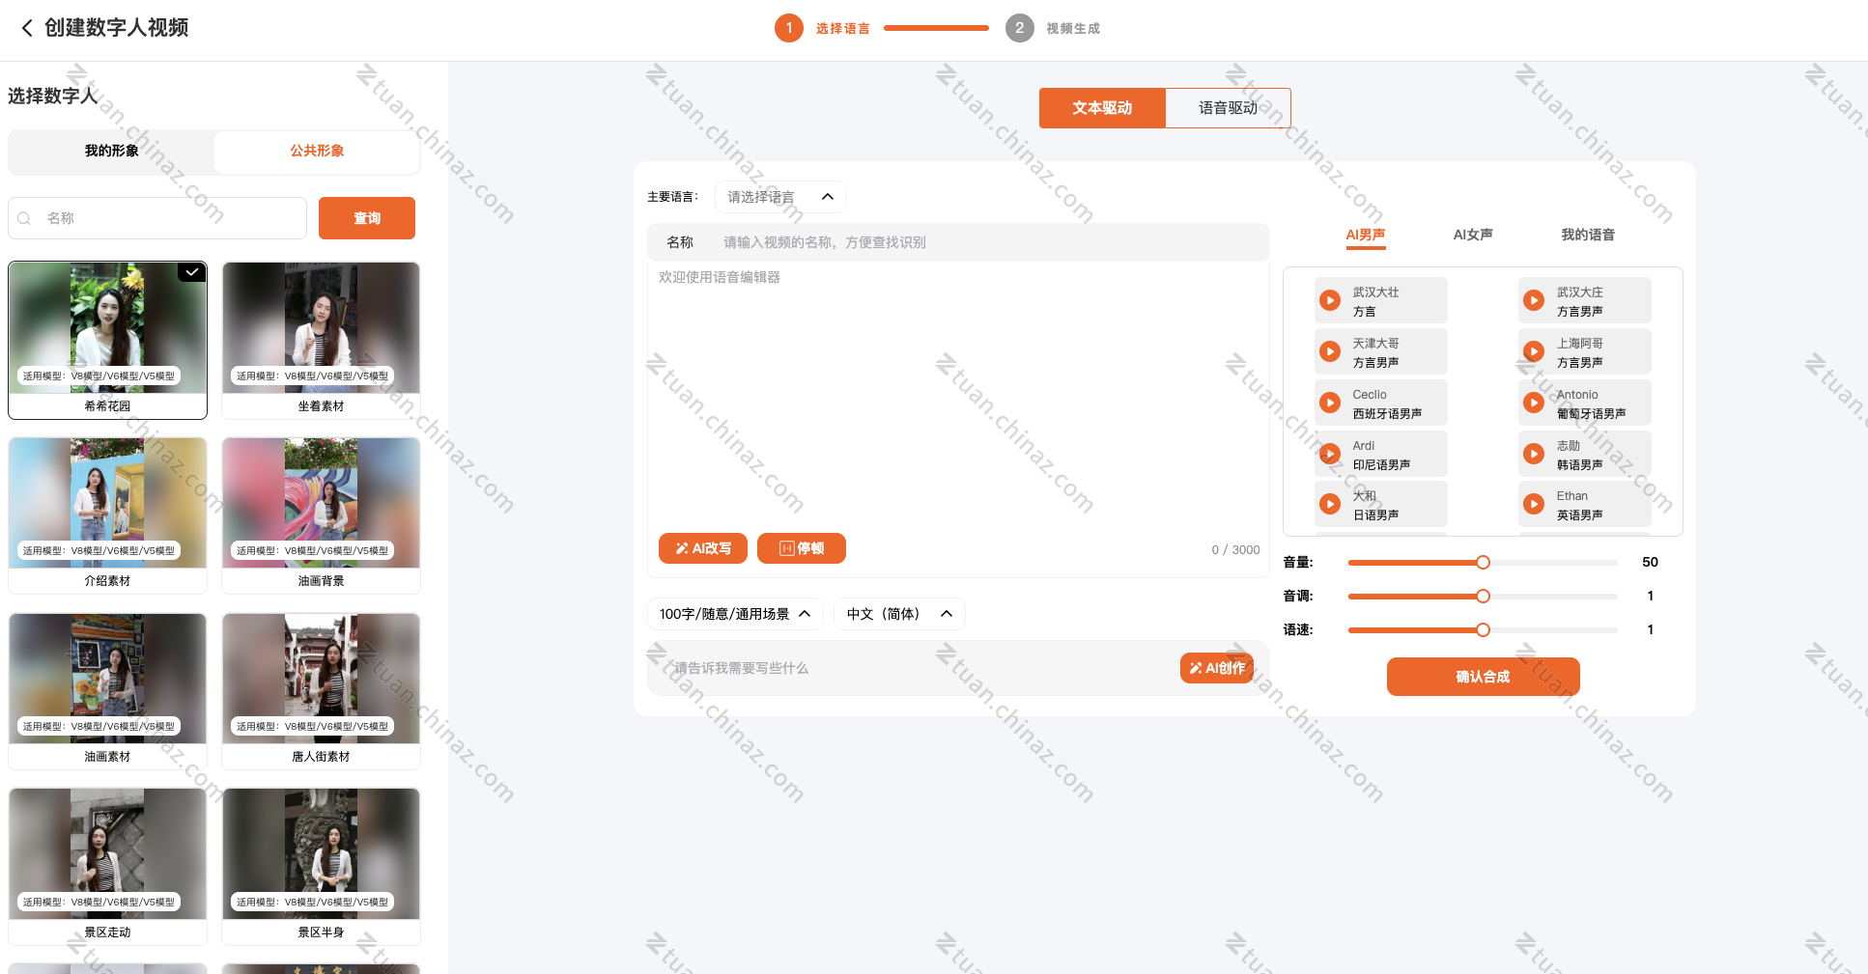The width and height of the screenshot is (1868, 974).
Task: Click the 停顿 pause button
Action: pos(802,548)
